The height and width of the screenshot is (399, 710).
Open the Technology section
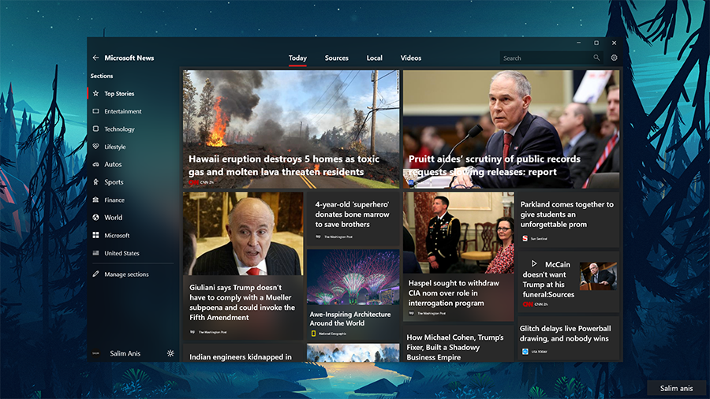tap(120, 129)
